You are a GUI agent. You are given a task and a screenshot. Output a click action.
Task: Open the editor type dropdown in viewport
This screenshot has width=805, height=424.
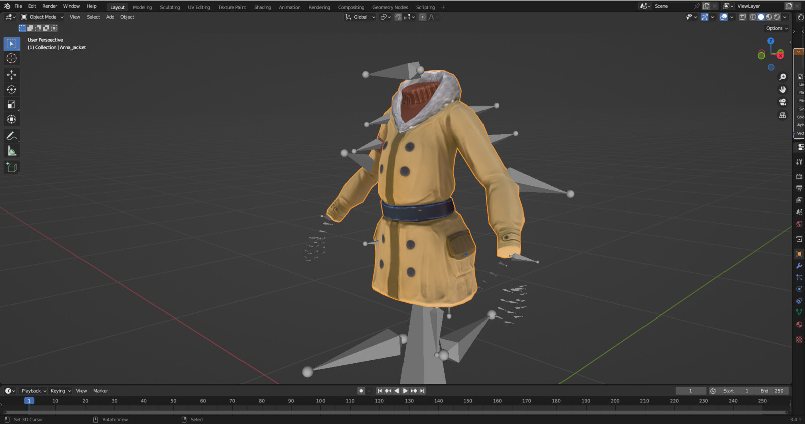click(10, 17)
